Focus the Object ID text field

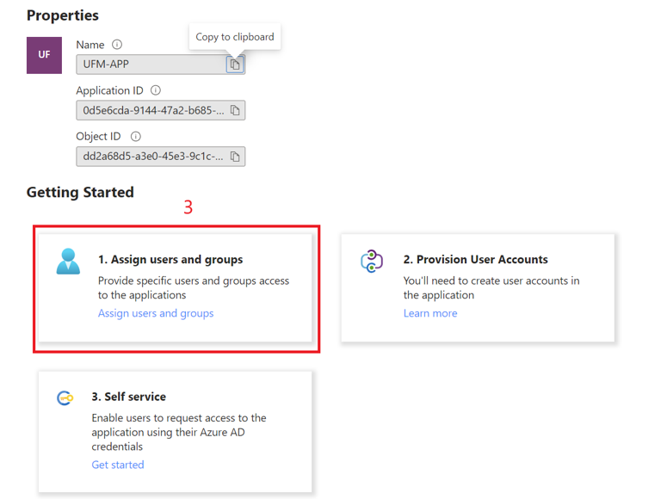150,157
